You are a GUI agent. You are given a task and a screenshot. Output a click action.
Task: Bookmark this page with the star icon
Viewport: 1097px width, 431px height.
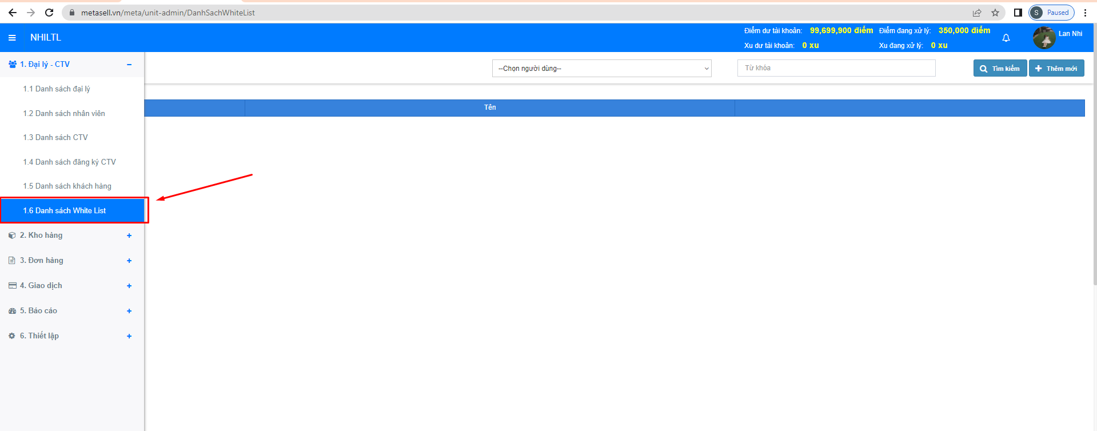click(x=995, y=13)
